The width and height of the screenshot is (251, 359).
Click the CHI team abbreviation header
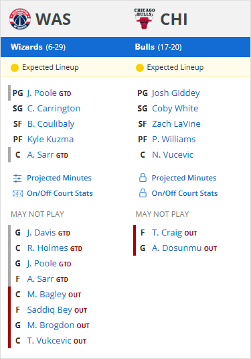(174, 19)
